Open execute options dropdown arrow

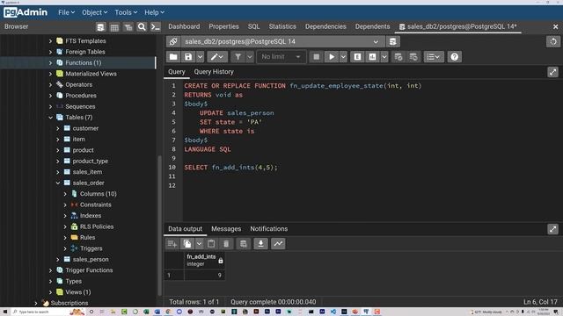(x=343, y=56)
